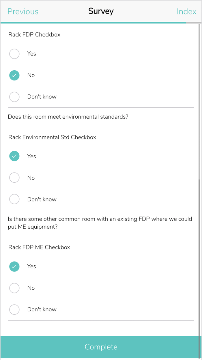Click the checkmark on the selected No answer
Image resolution: width=202 pixels, height=360 pixels.
(x=14, y=75)
